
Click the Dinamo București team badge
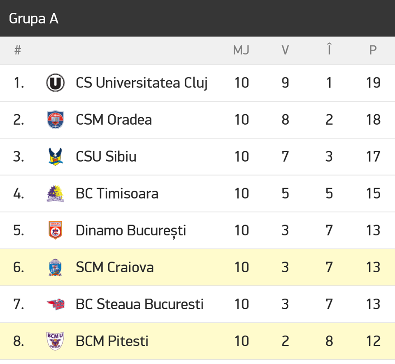point(55,230)
